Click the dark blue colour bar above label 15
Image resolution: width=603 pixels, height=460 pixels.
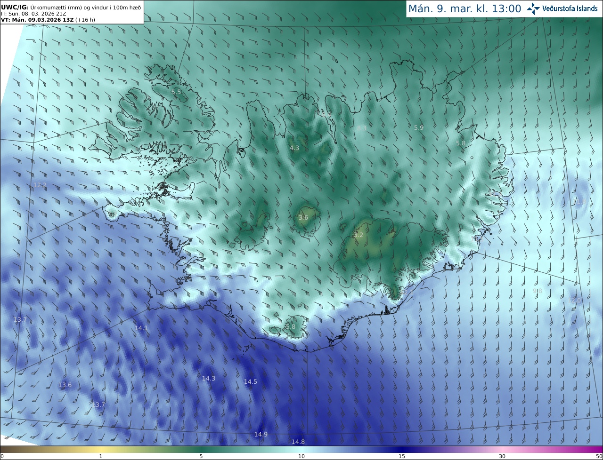pyautogui.click(x=402, y=450)
